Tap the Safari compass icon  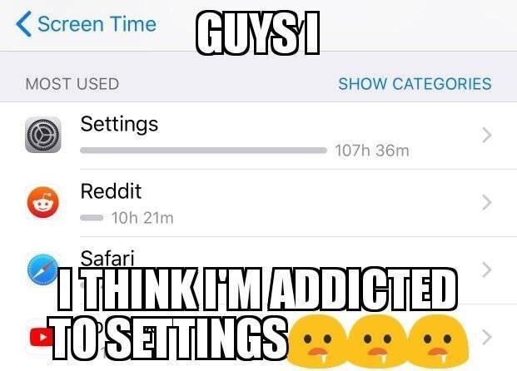click(x=42, y=270)
